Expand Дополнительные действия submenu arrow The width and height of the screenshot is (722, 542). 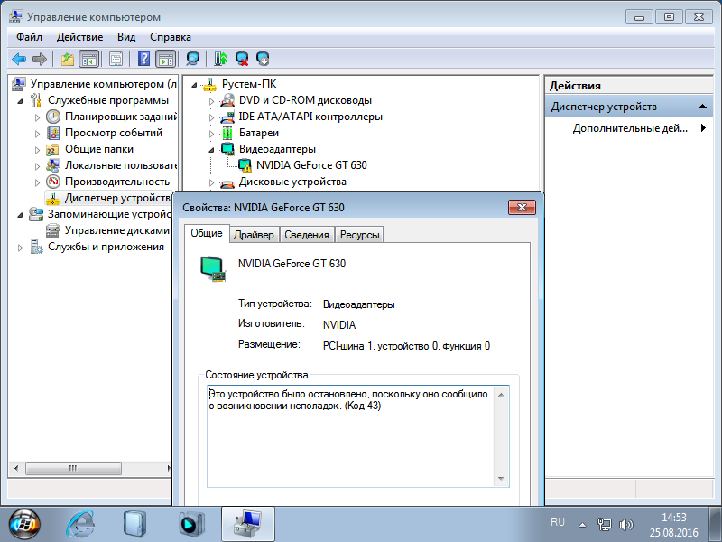pyautogui.click(x=703, y=128)
